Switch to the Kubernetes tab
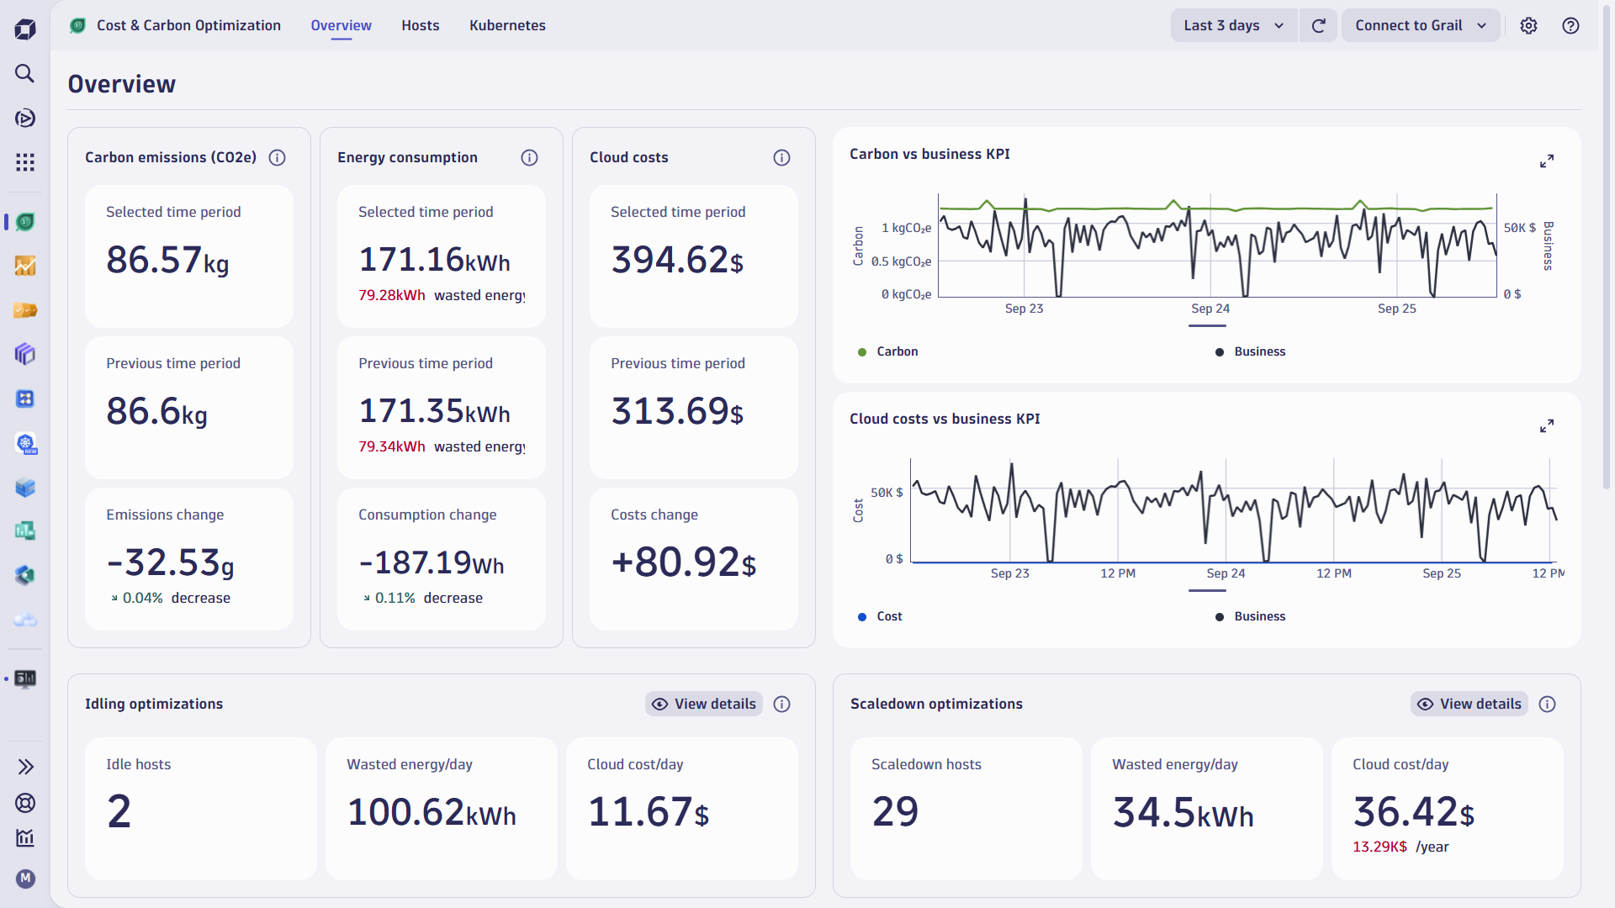Screen dimensions: 1615x908 tap(507, 25)
